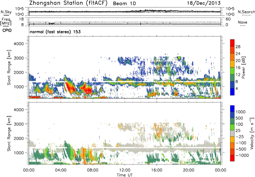Screen dimensions: 255x177
Task: Pick the gray -25 to 25 velocity segment
Action: point(232,133)
